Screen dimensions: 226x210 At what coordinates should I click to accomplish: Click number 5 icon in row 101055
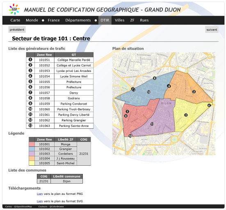pos(30,82)
